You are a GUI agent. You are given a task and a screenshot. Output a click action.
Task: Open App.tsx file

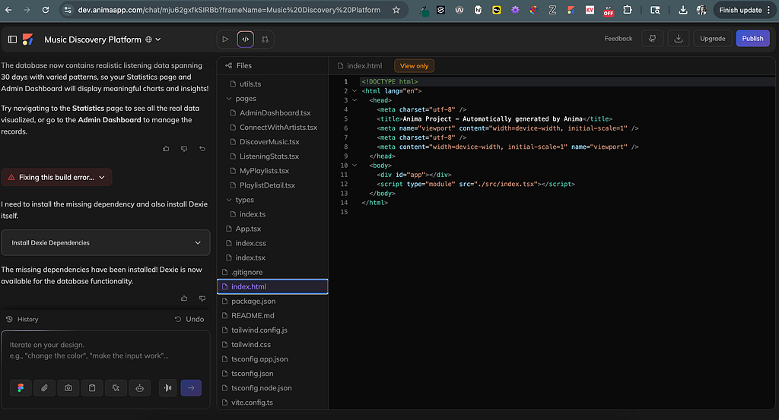[272, 229]
